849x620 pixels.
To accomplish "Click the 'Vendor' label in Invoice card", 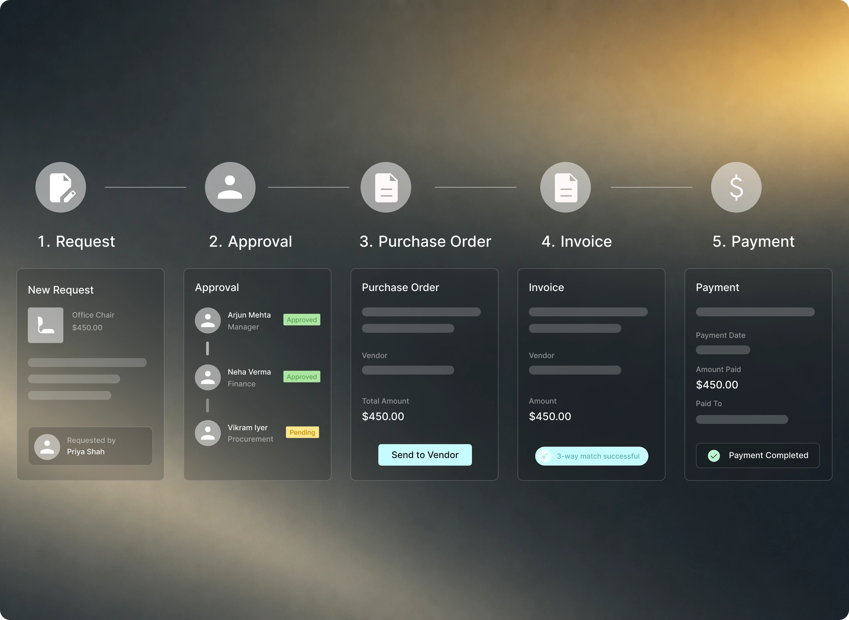I will [x=541, y=355].
